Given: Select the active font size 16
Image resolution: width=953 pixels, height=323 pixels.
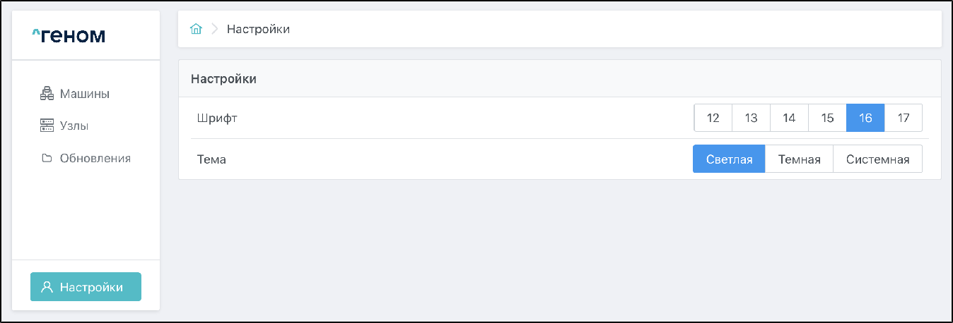Looking at the screenshot, I should (x=865, y=118).
